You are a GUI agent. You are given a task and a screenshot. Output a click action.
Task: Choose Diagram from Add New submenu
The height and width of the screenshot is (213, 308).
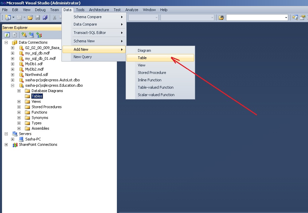click(160, 50)
